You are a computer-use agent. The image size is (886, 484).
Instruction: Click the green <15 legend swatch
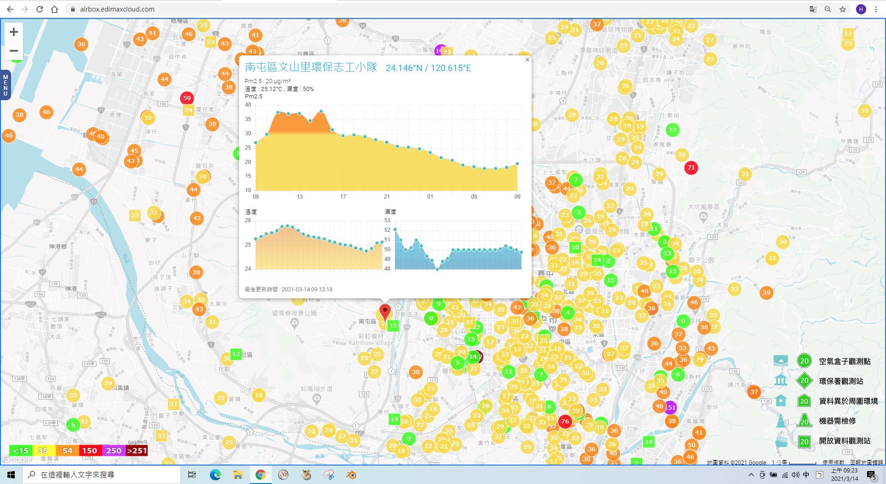(x=21, y=450)
